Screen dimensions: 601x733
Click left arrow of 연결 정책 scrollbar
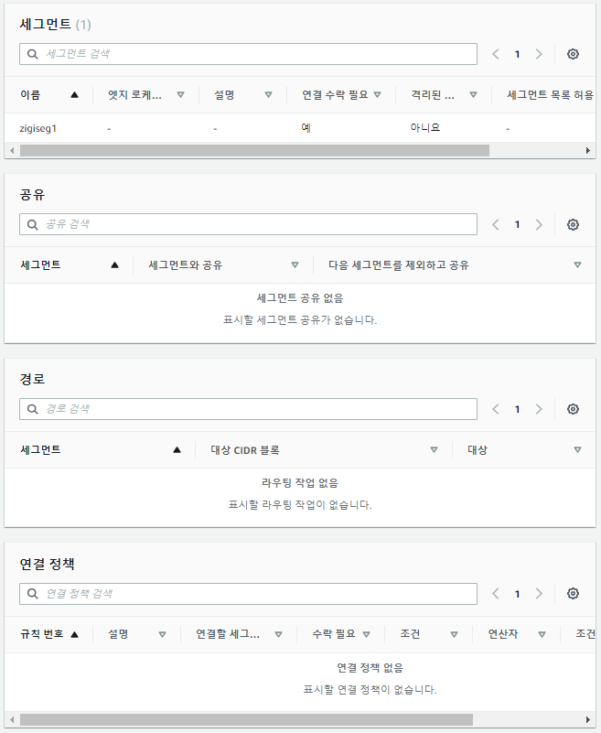(12, 719)
